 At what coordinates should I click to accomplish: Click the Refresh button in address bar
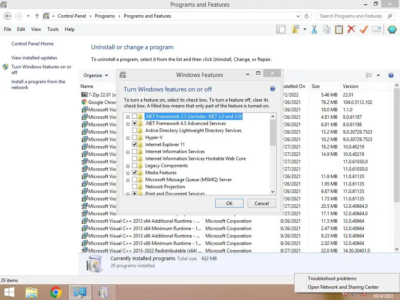(307, 16)
